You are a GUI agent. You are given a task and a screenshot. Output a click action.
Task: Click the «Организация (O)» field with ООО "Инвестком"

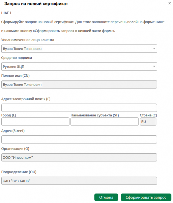tap(79, 157)
